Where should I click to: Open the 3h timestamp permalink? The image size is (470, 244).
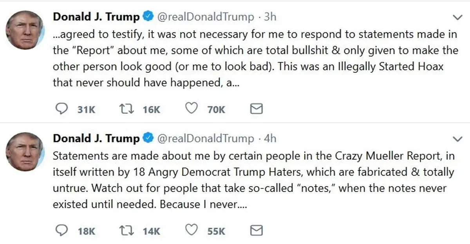pyautogui.click(x=270, y=17)
